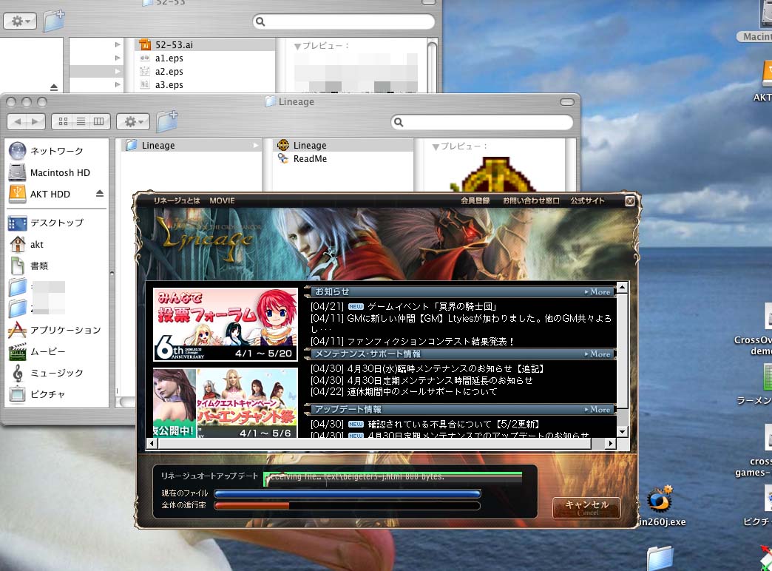
Task: Create new folder in Lineage Finder window
Action: (x=167, y=121)
